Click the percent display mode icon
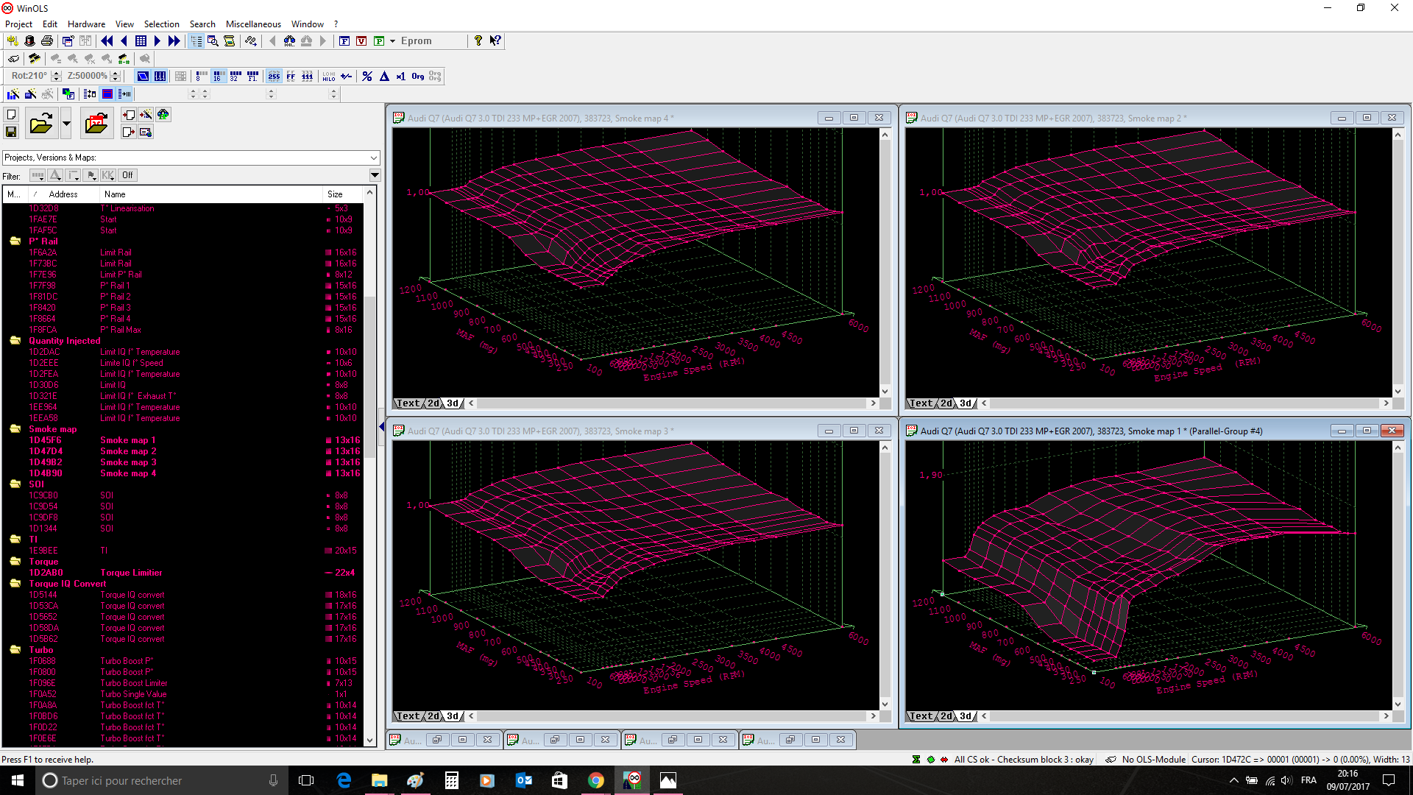This screenshot has height=795, width=1413. point(366,76)
